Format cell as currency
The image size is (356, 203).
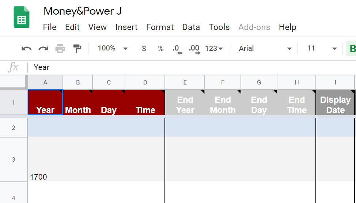tap(144, 48)
